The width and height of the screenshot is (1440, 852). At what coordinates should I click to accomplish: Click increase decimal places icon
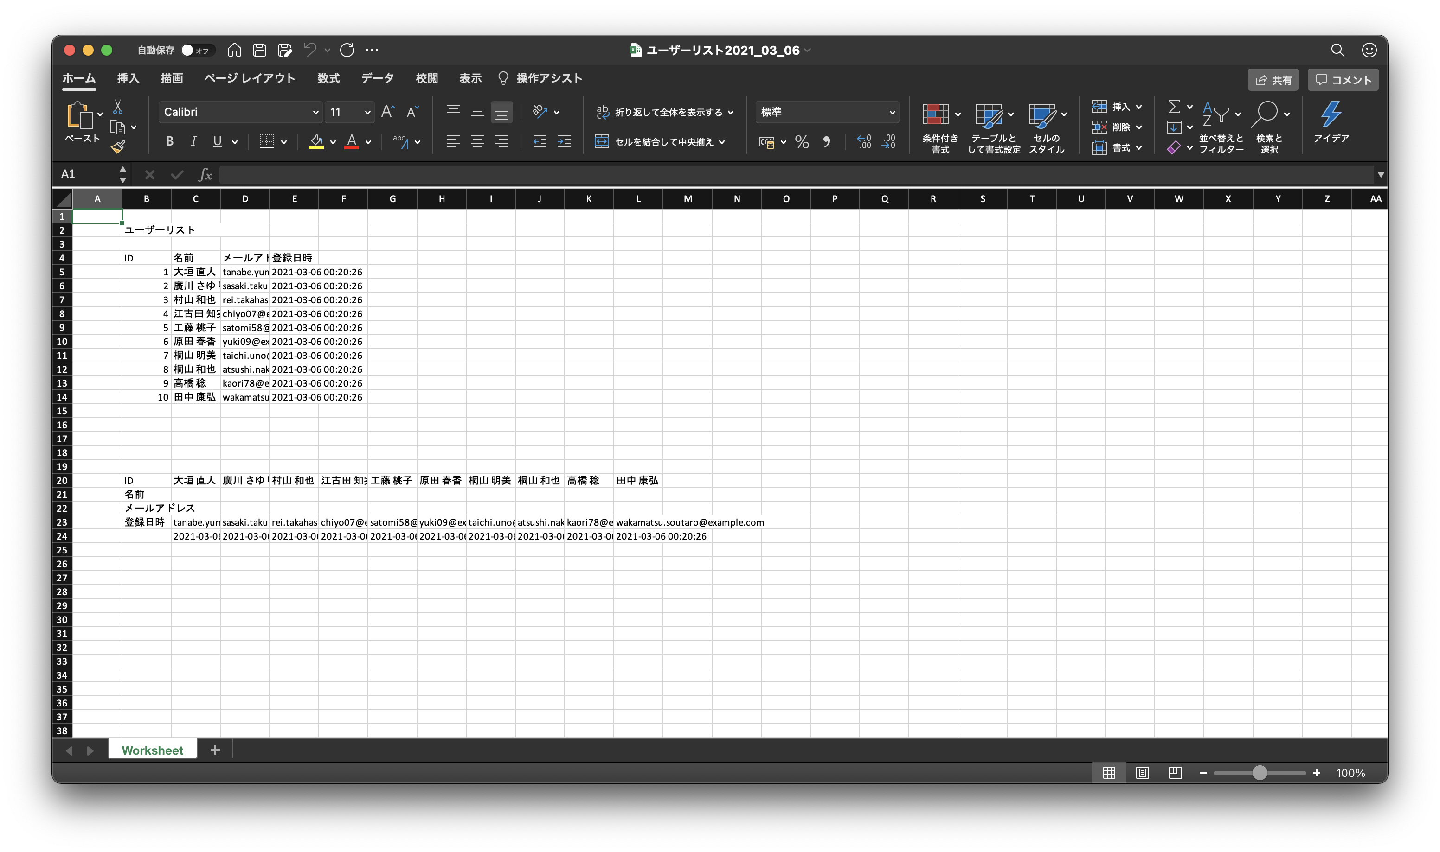tap(864, 142)
